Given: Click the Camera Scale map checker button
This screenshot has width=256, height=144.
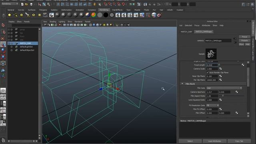Looking at the screenshot, I should pos(220,69).
